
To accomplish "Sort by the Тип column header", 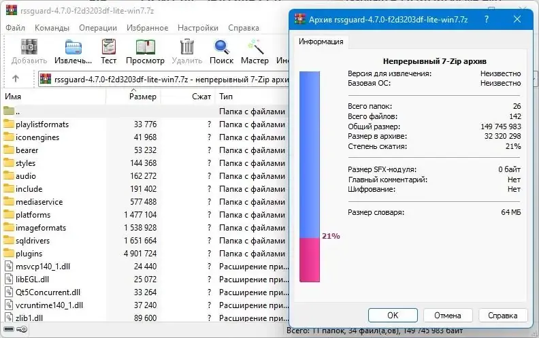I will click(252, 97).
